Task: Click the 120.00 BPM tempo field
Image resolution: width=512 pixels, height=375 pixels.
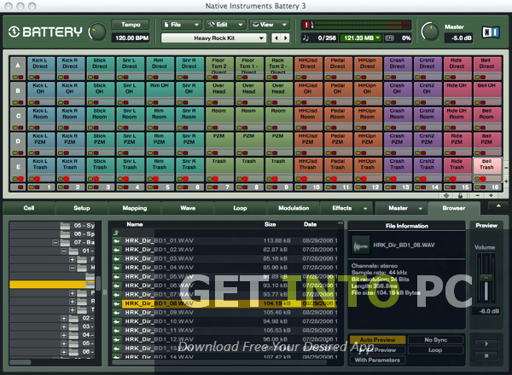Action: (131, 38)
